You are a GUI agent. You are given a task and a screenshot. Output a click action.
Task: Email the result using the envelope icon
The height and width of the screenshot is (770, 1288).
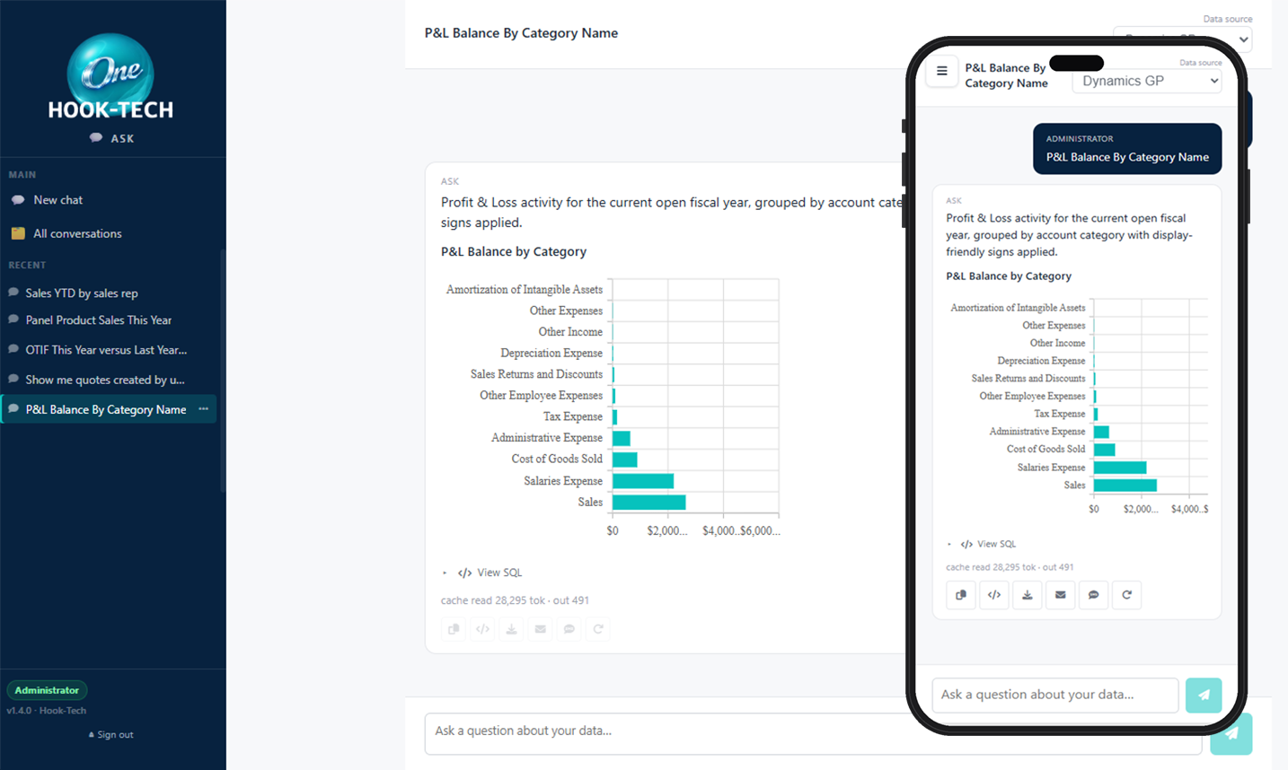tap(1061, 595)
